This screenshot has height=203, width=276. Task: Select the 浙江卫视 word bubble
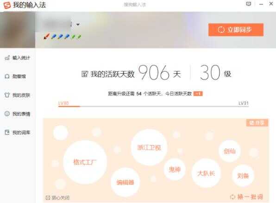[149, 147]
